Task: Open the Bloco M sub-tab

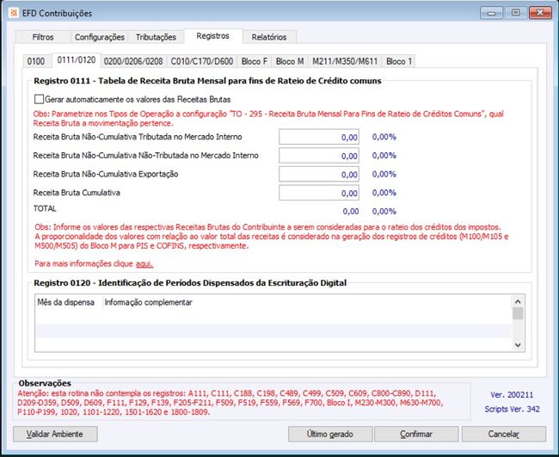Action: 290,61
